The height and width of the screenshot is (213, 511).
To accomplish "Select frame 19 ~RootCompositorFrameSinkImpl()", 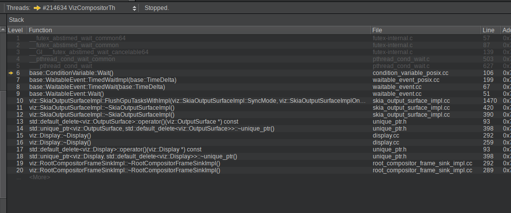I will 124,163.
